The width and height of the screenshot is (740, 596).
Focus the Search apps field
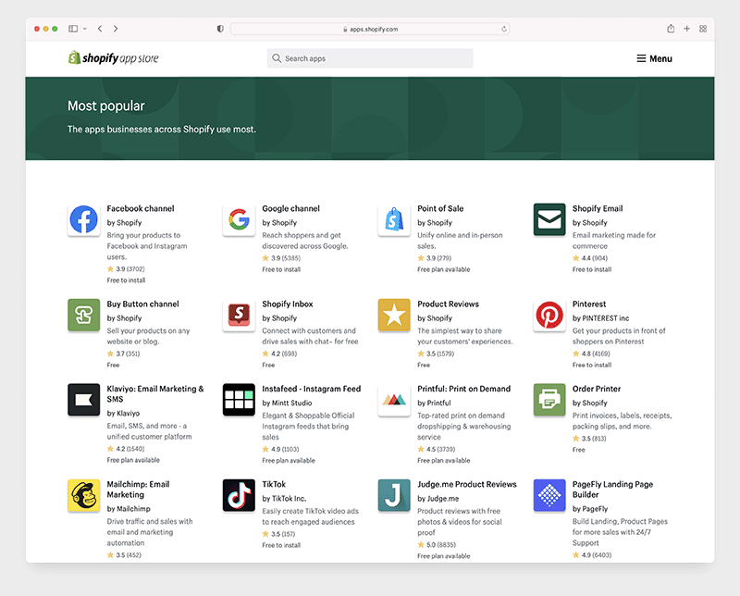pos(370,58)
